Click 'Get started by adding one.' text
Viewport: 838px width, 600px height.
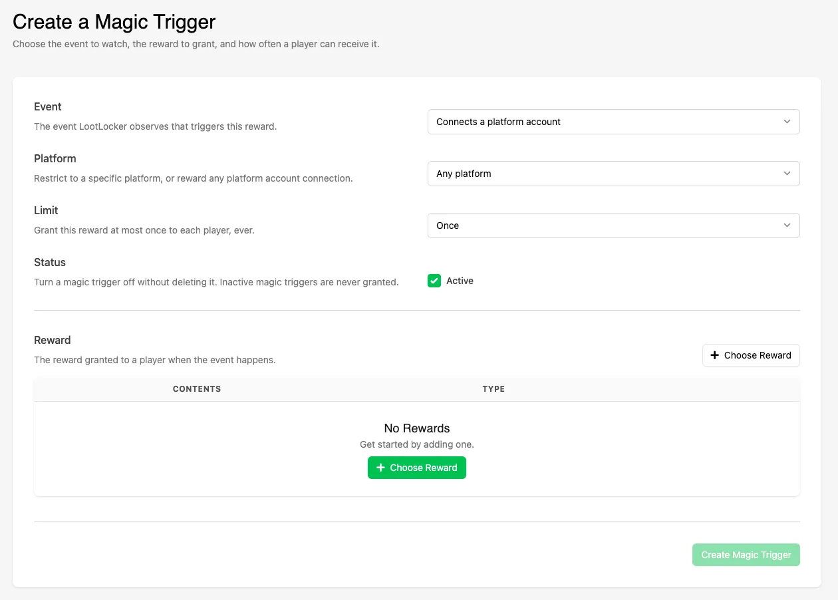[417, 444]
